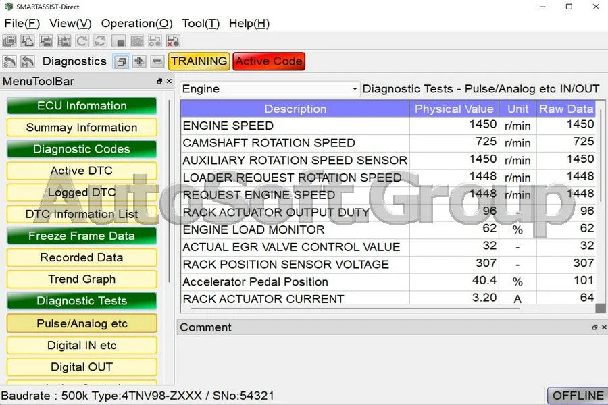
Task: Select Recorded Data
Action: 82,258
